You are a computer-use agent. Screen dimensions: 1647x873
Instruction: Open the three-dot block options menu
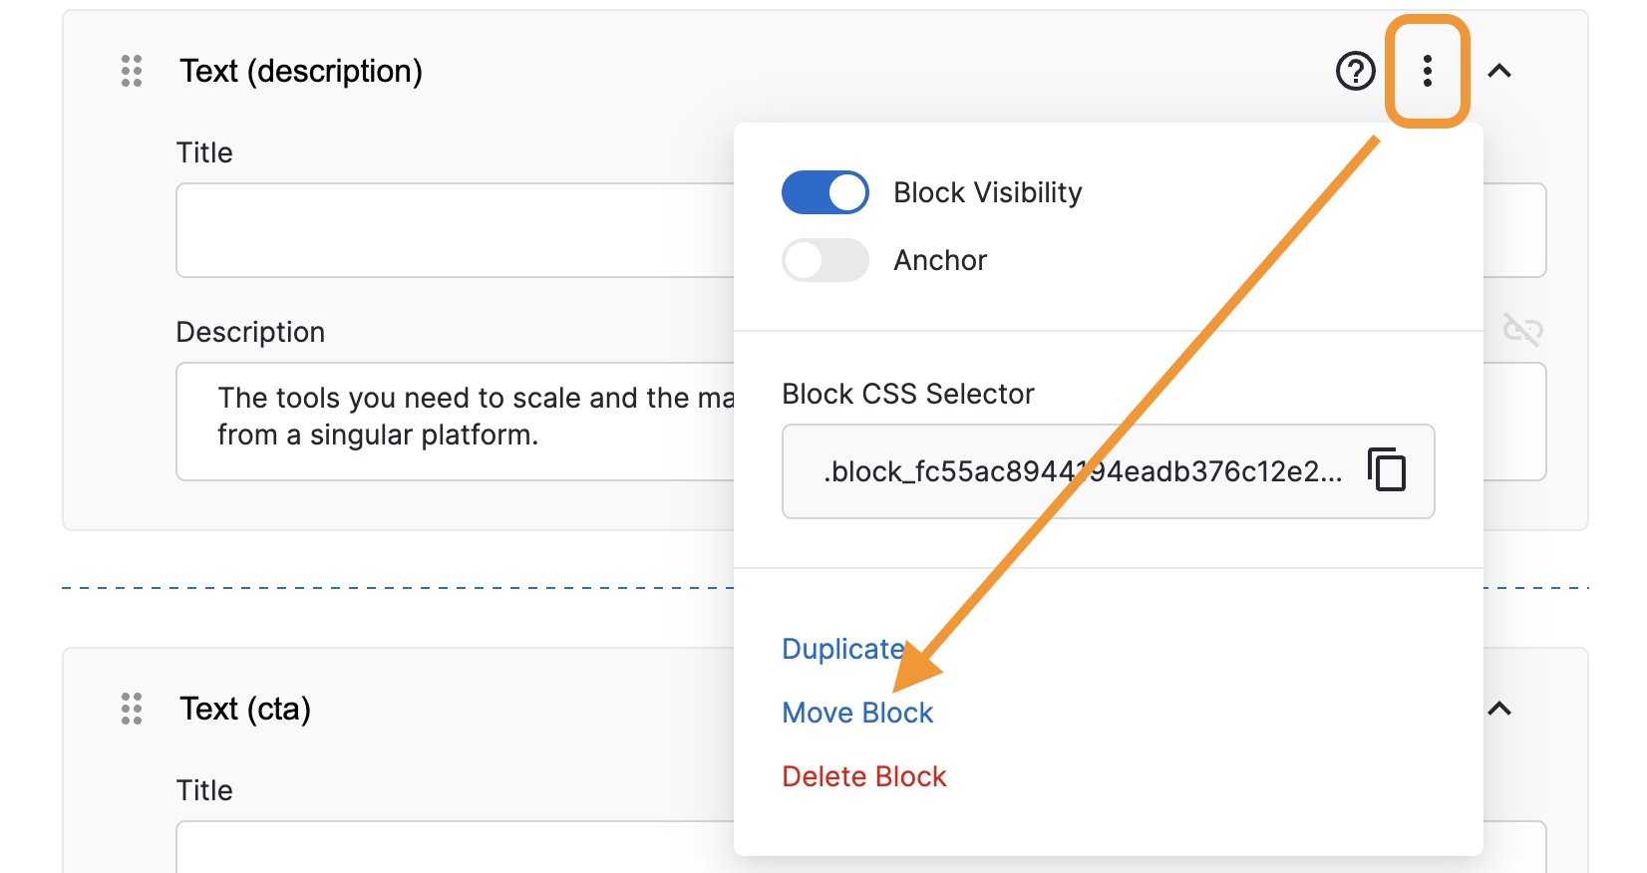[x=1428, y=72]
